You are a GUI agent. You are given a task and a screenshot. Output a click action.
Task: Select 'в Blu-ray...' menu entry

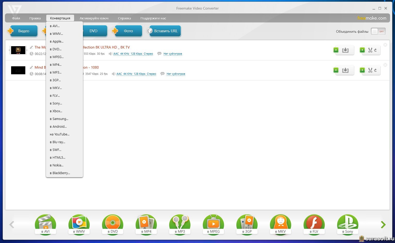click(64, 142)
